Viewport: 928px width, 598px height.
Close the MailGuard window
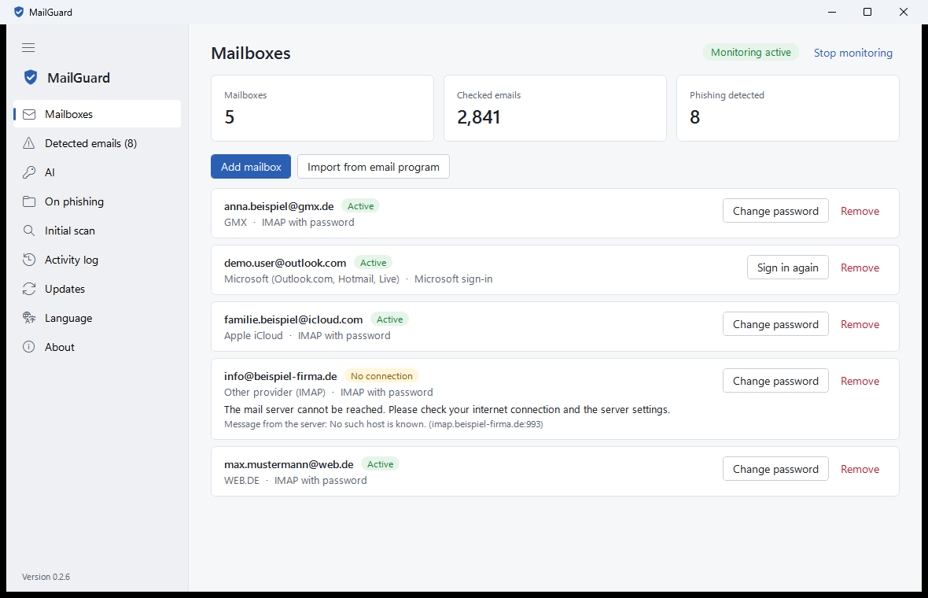904,12
